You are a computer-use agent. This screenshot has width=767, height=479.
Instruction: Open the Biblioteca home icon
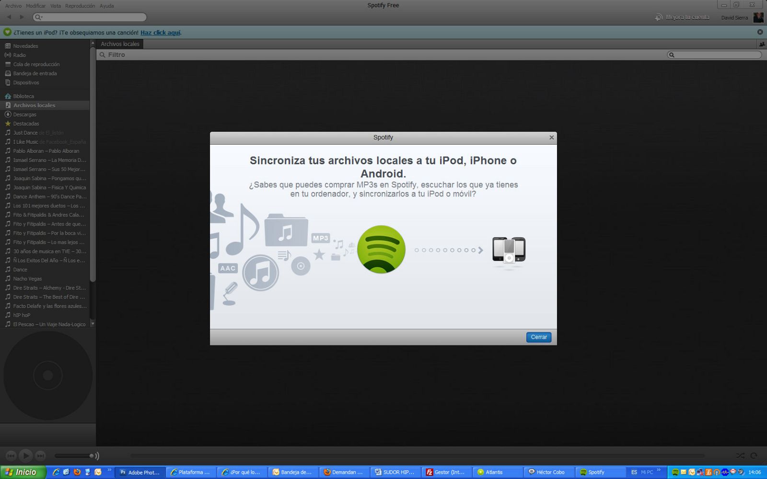(8, 96)
